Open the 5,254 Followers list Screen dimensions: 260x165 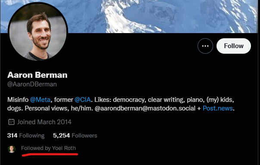[75, 135]
